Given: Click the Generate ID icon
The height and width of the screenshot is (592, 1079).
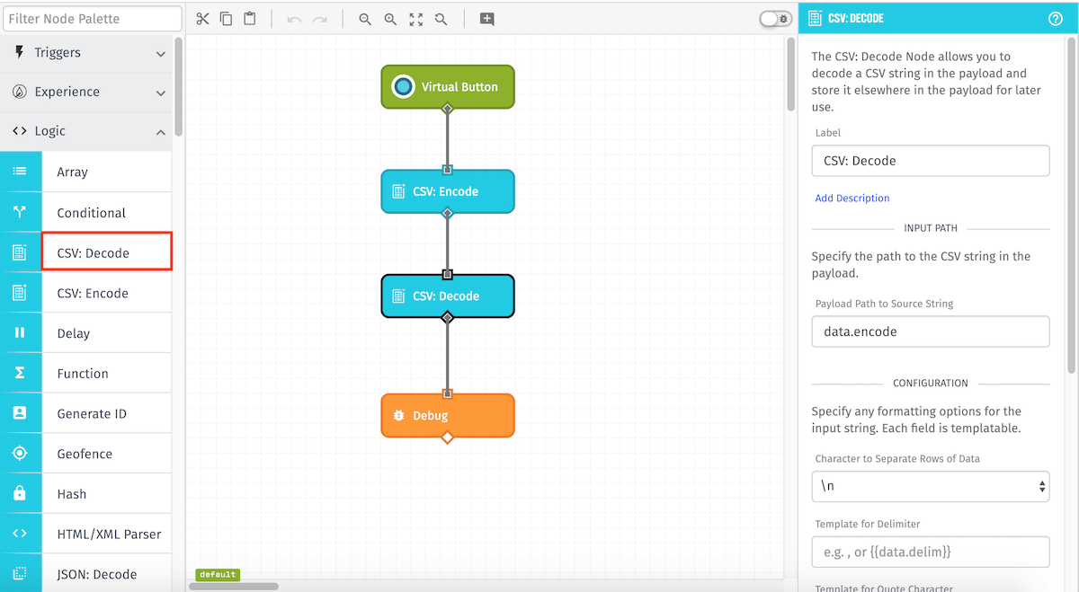Looking at the screenshot, I should coord(20,413).
